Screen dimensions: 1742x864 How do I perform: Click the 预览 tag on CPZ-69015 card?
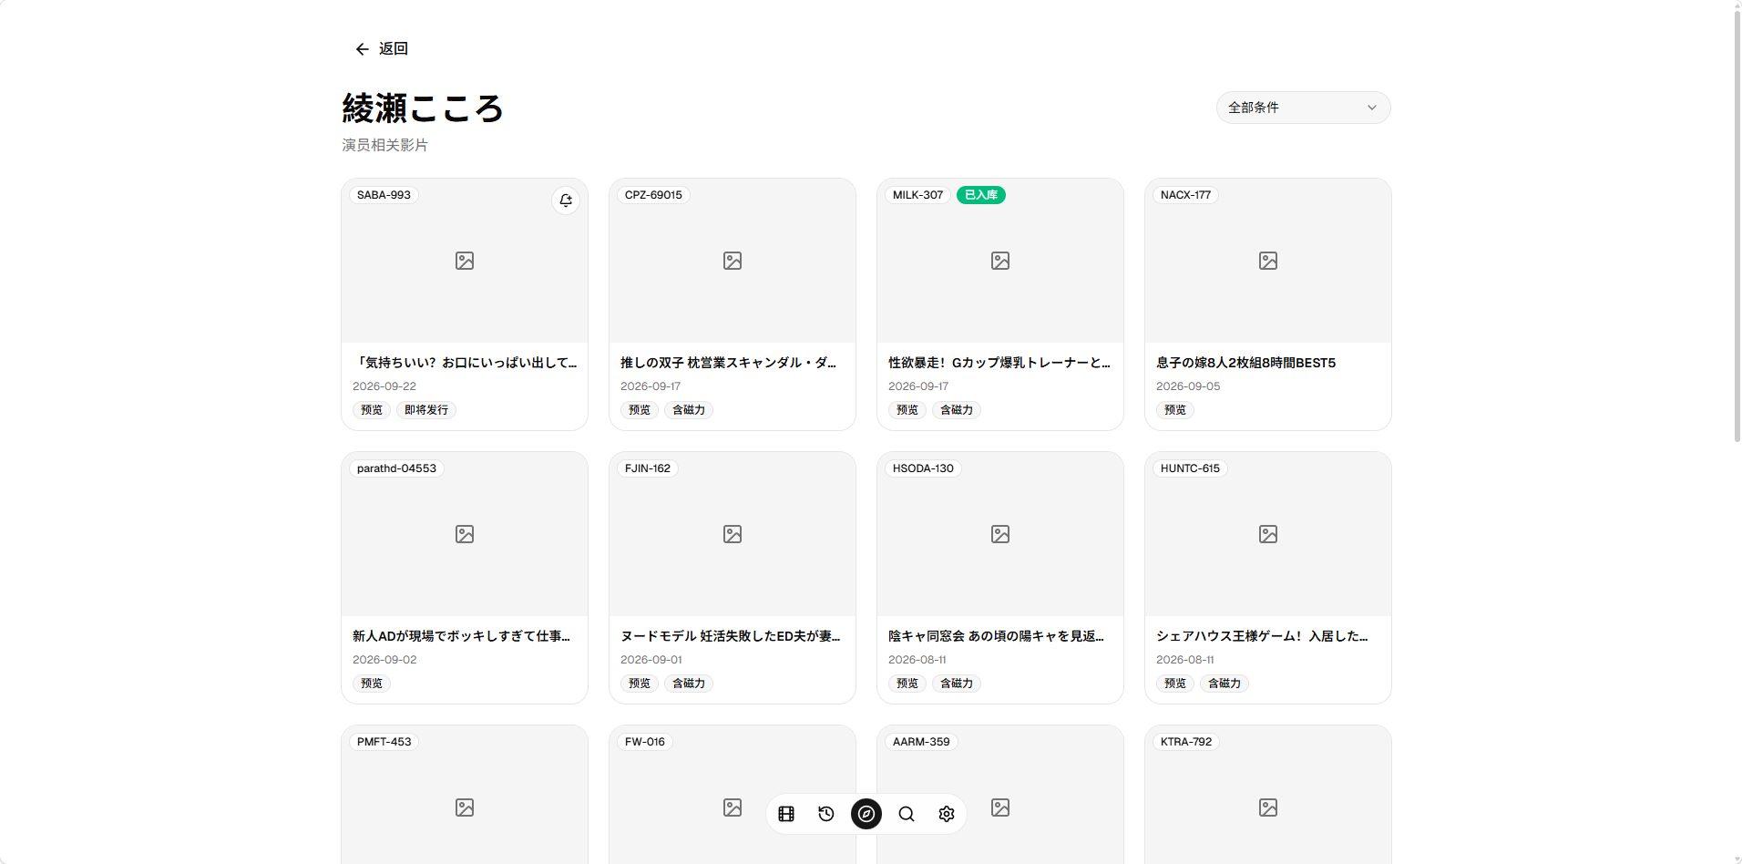tap(640, 410)
